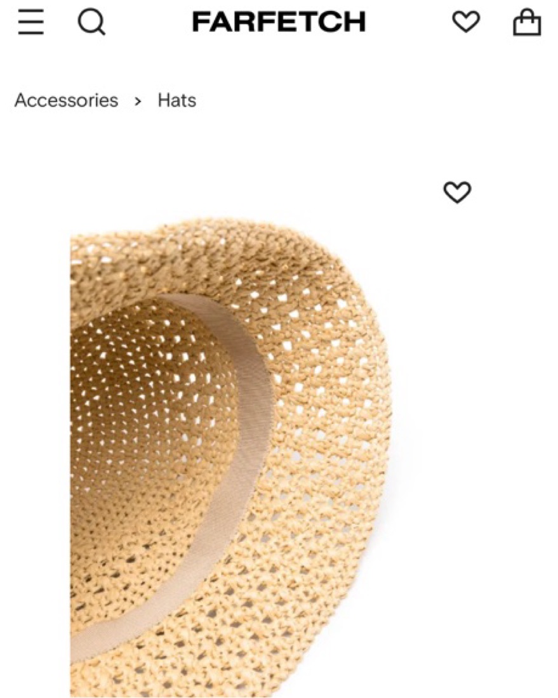Open the hamburger navigation menu
Image resolution: width=558 pixels, height=698 pixels.
pos(30,22)
